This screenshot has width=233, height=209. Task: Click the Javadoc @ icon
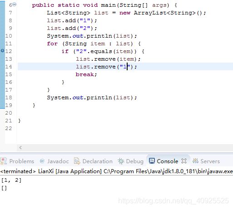click(42, 161)
